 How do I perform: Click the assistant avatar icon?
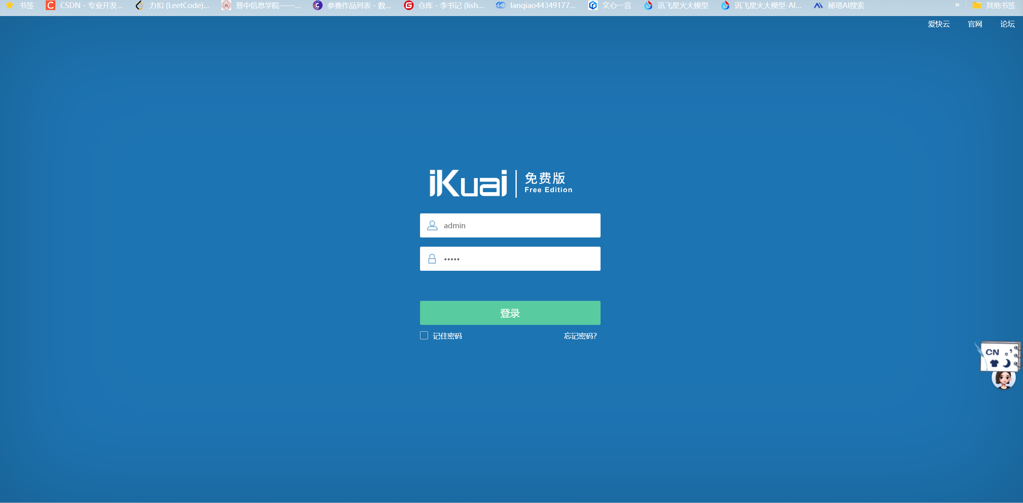point(1003,379)
